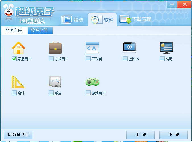Image resolution: width=192 pixels, height=142 pixels.
Task: Click the 软件 disc icon
Action: [97, 20]
